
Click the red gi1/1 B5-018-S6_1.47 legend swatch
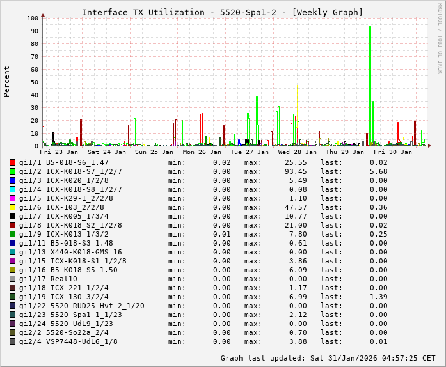pos(12,163)
